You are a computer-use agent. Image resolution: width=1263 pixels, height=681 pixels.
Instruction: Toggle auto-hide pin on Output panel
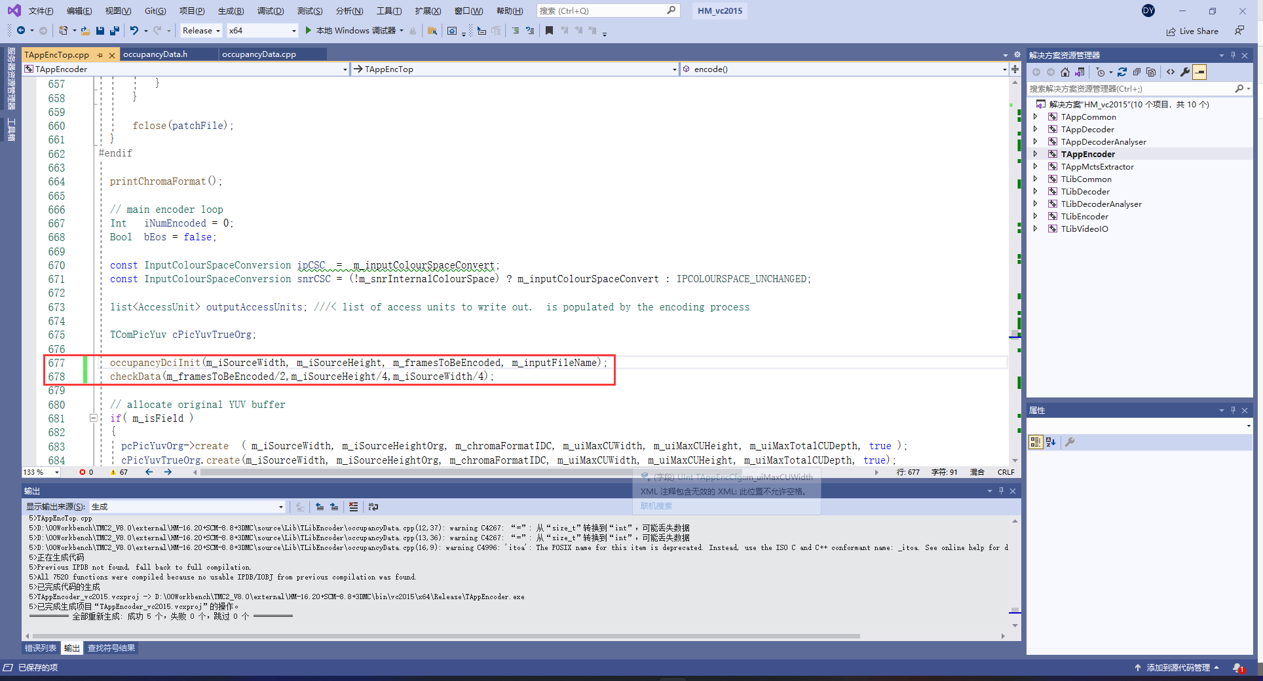click(x=1001, y=490)
